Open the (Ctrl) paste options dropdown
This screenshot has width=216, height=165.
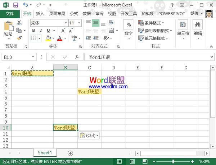[x=89, y=136]
